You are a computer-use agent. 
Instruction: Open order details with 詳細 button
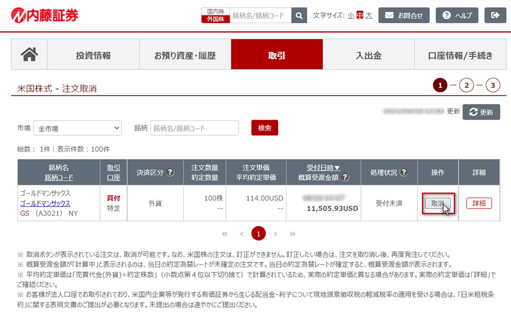coord(478,203)
